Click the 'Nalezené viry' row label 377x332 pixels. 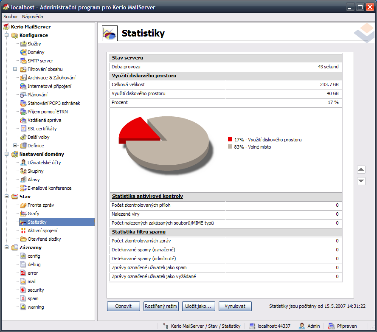(x=126, y=214)
